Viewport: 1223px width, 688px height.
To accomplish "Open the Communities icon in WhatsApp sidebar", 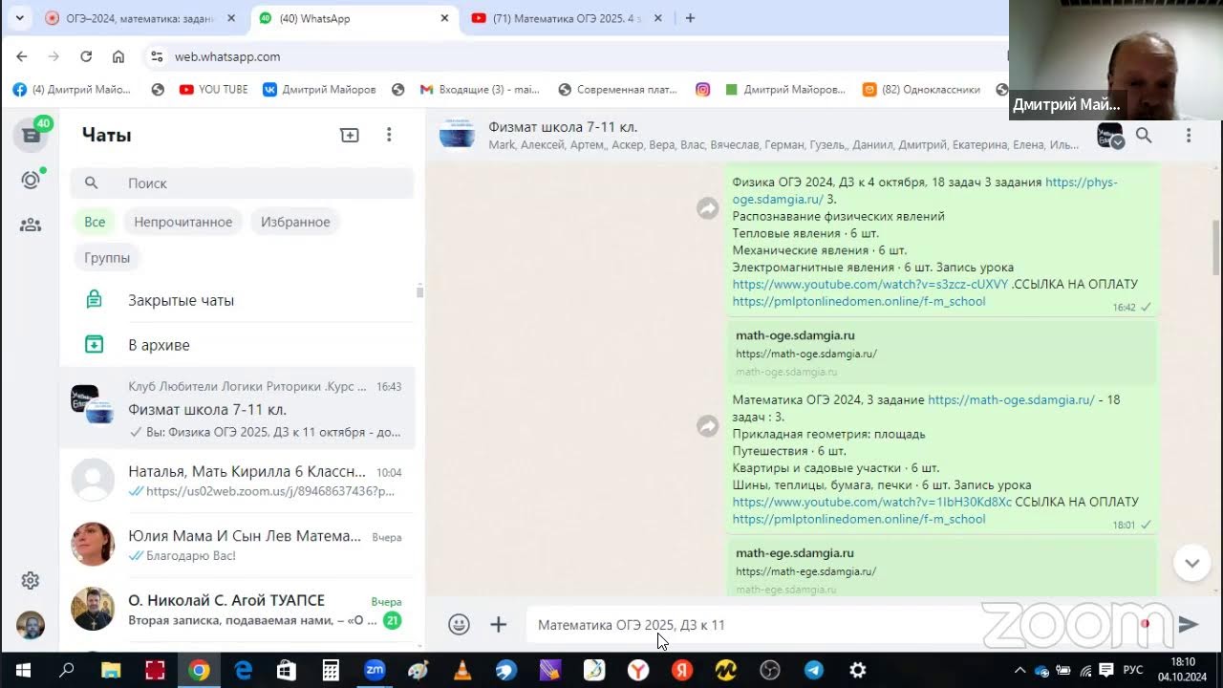I will coord(31,226).
